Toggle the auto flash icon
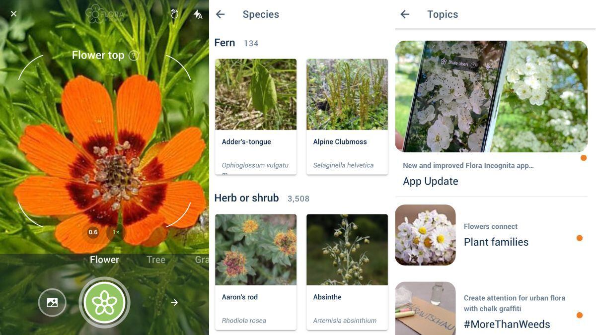Viewport: 596px width, 335px height. tap(198, 14)
